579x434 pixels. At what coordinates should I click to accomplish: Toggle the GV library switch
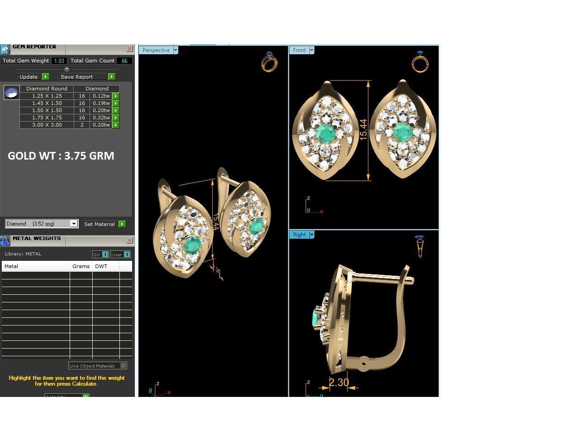[100, 255]
